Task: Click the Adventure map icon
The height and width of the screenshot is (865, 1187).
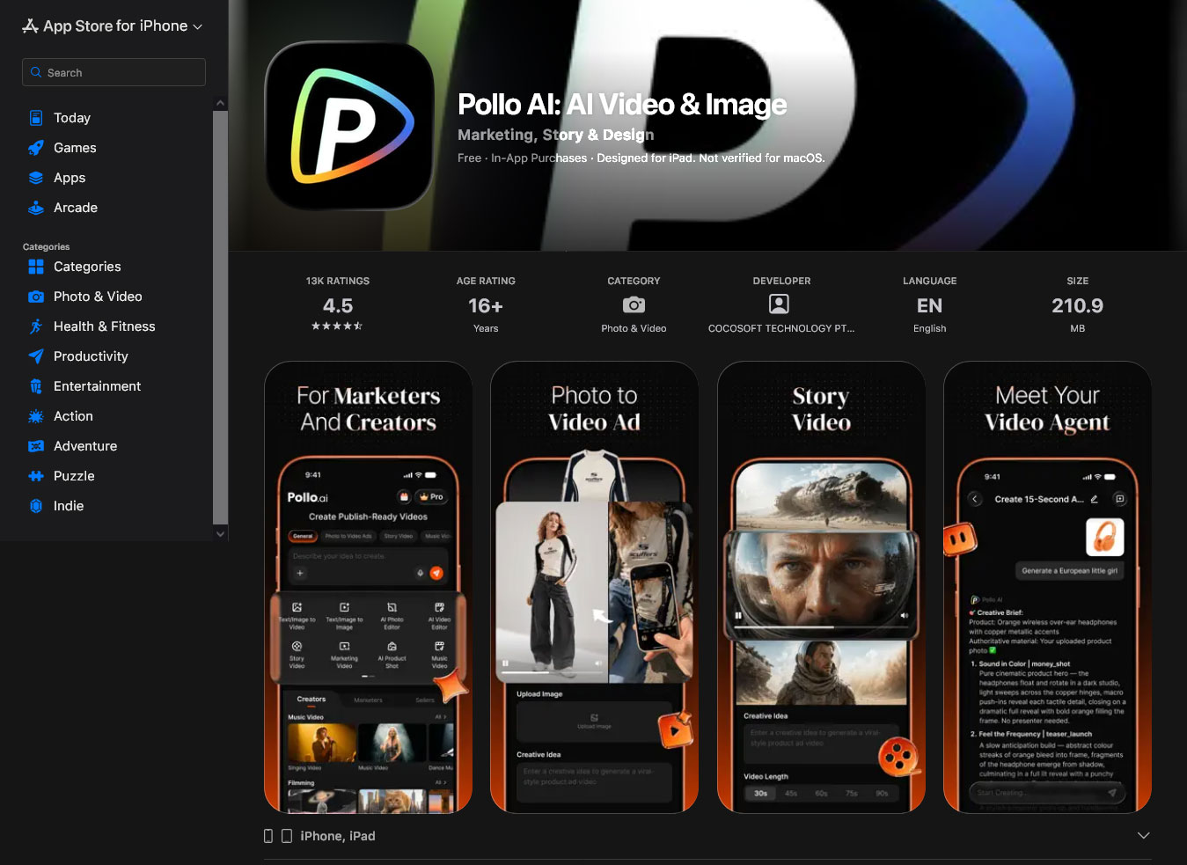Action: click(x=36, y=446)
